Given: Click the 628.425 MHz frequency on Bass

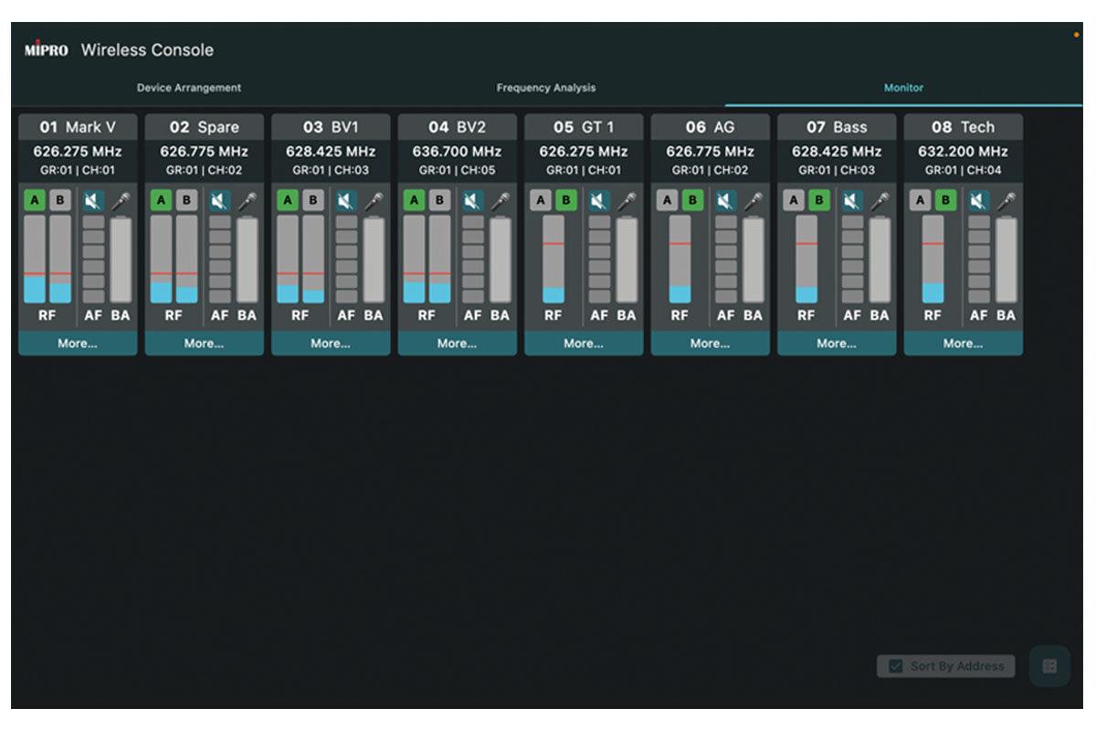Looking at the screenshot, I should (x=837, y=152).
